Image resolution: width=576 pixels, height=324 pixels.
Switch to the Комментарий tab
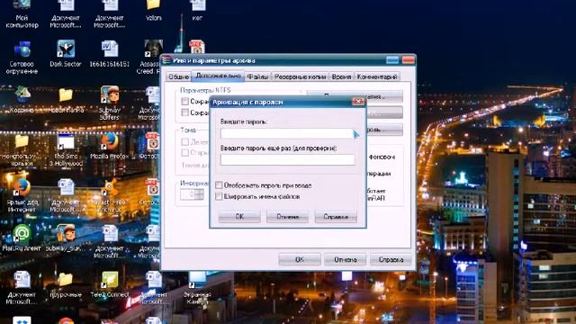tap(377, 76)
